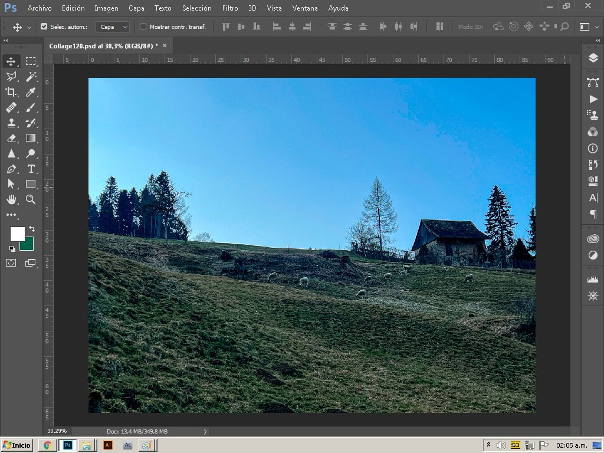Viewport: 604px width, 453px height.
Task: Swap foreground and background colors
Action: click(x=32, y=229)
